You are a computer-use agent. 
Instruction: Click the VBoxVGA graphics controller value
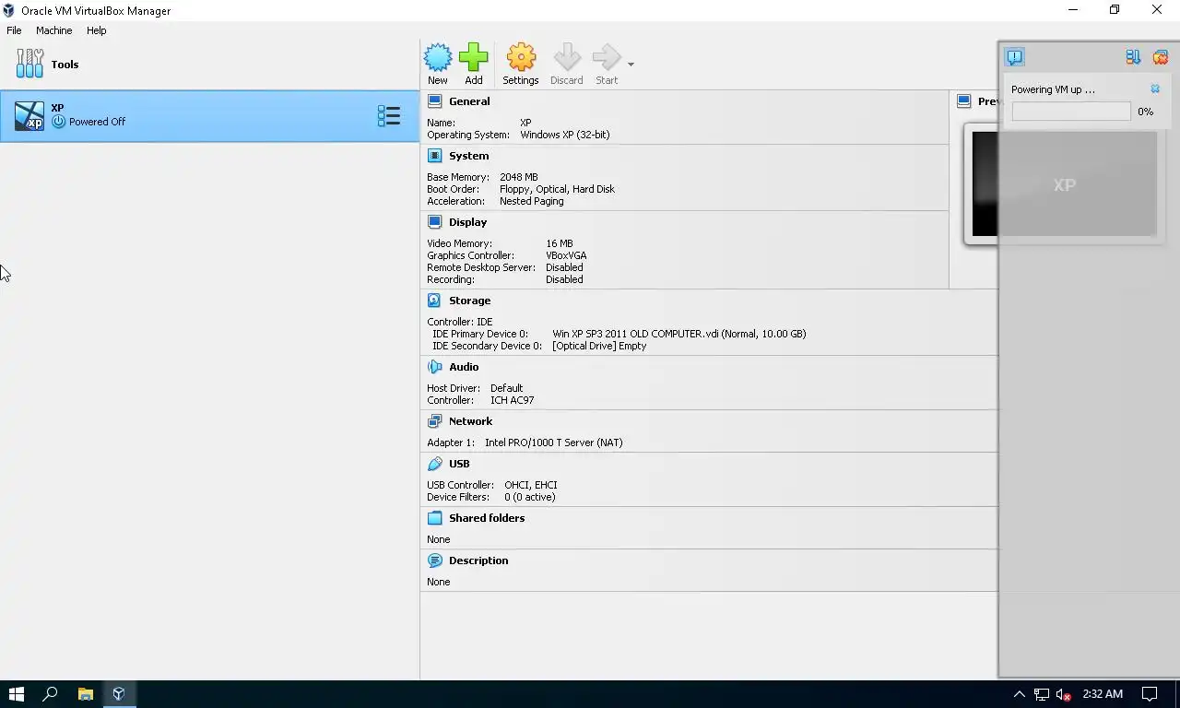(566, 255)
